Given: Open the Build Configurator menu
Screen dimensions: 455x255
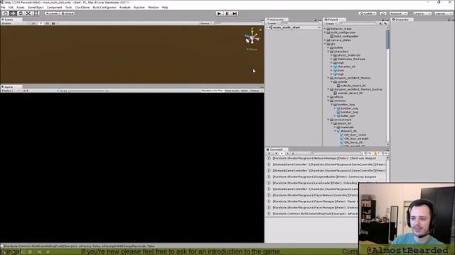Looking at the screenshot, I should [105, 8].
